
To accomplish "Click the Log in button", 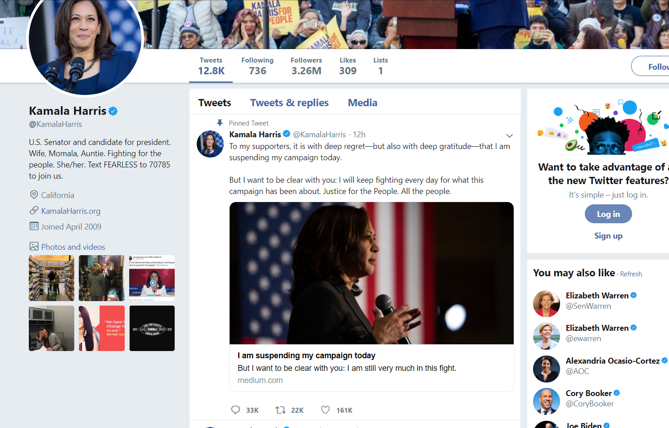I will click(x=608, y=214).
